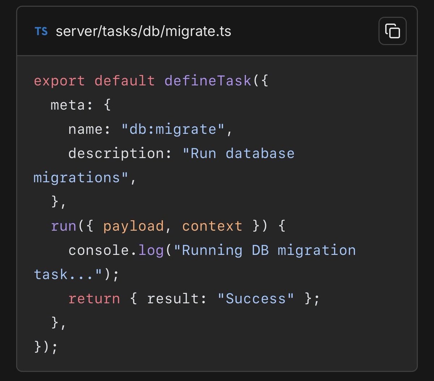Click the 'description:' property key
Image resolution: width=434 pixels, height=381 pixels.
pos(120,154)
